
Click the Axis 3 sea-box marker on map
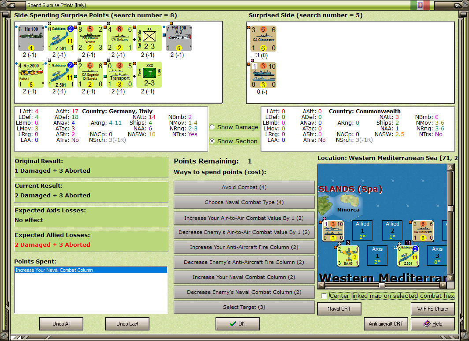point(437,256)
